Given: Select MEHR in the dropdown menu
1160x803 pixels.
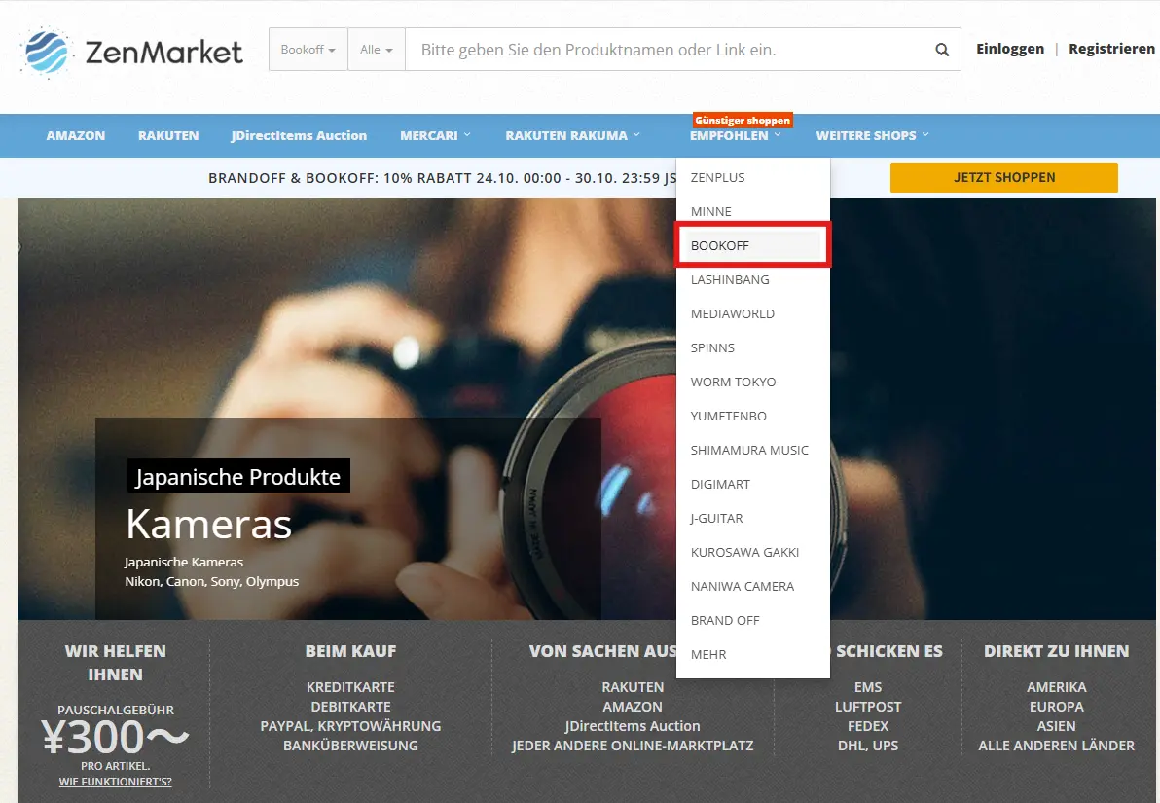Looking at the screenshot, I should pos(753,654).
